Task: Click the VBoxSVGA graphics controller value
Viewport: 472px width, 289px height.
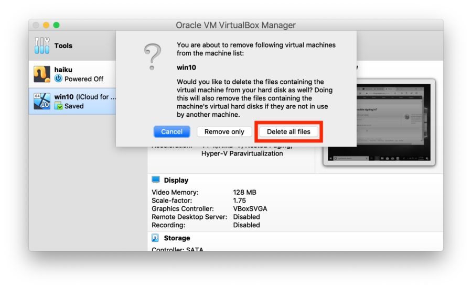Action: click(250, 208)
